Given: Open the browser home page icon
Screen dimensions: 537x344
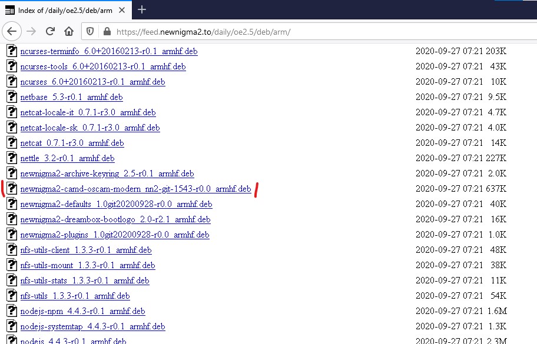Looking at the screenshot, I should pos(69,31).
